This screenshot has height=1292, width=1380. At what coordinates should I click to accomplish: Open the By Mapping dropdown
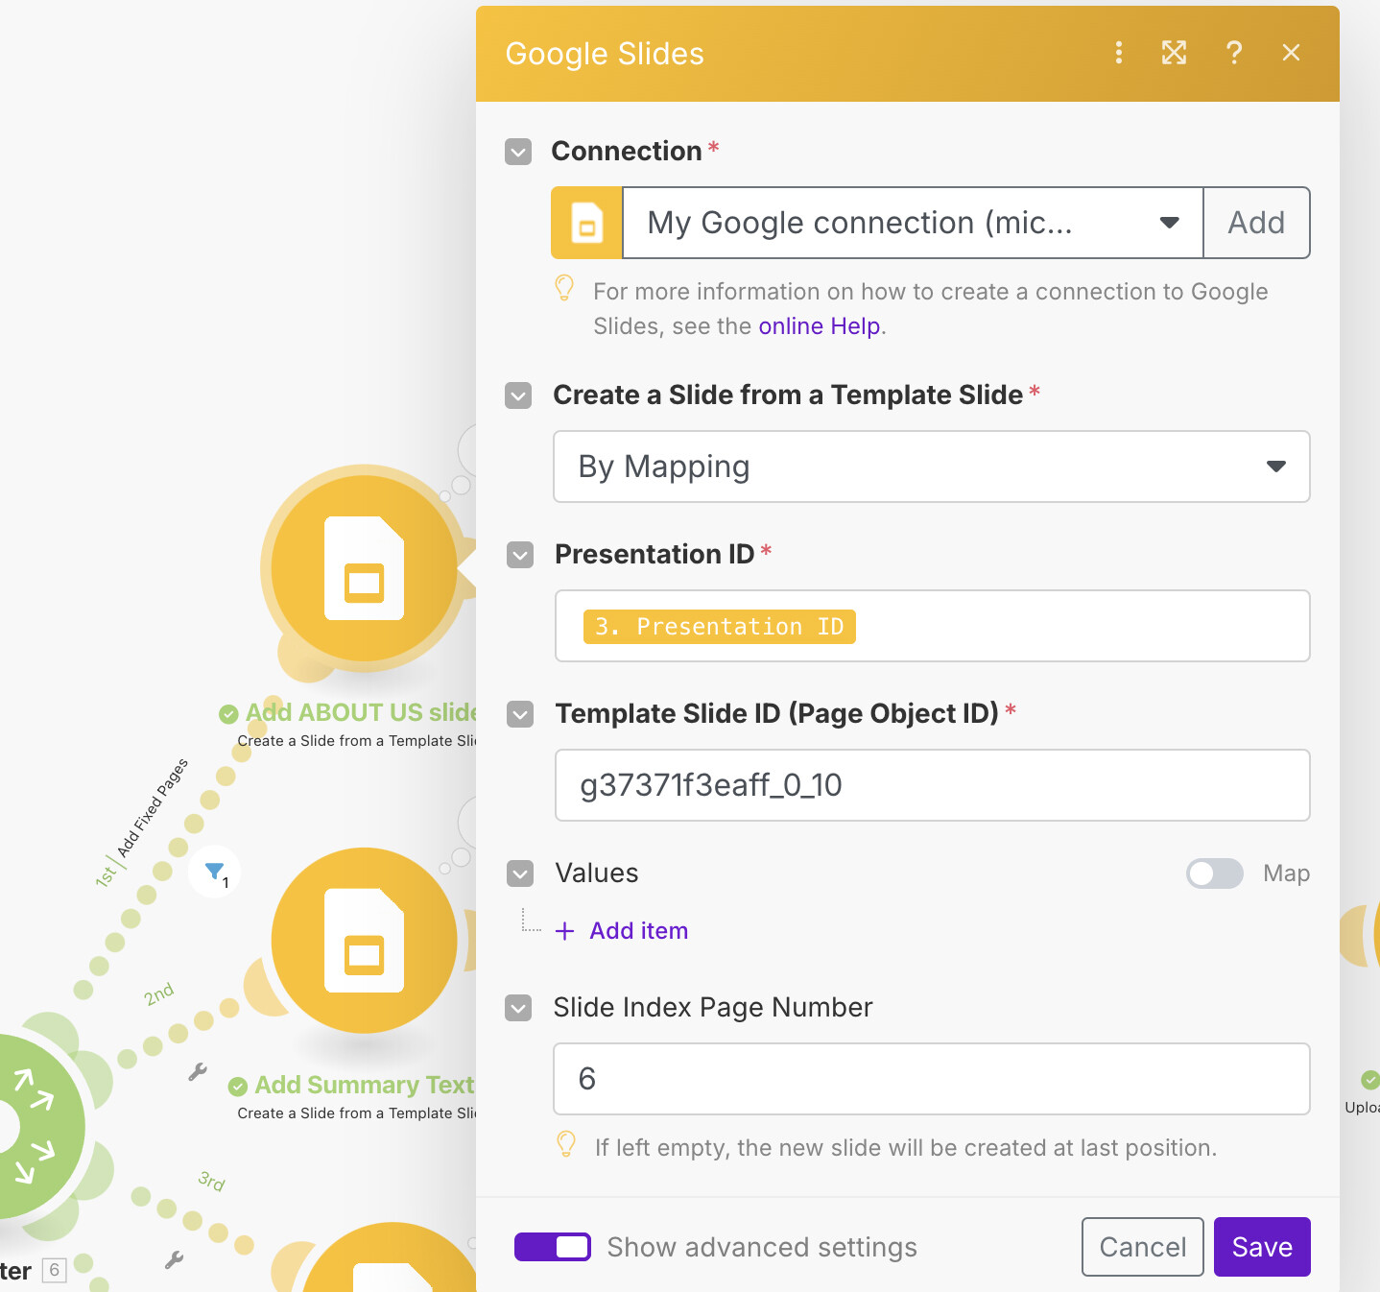coord(932,467)
